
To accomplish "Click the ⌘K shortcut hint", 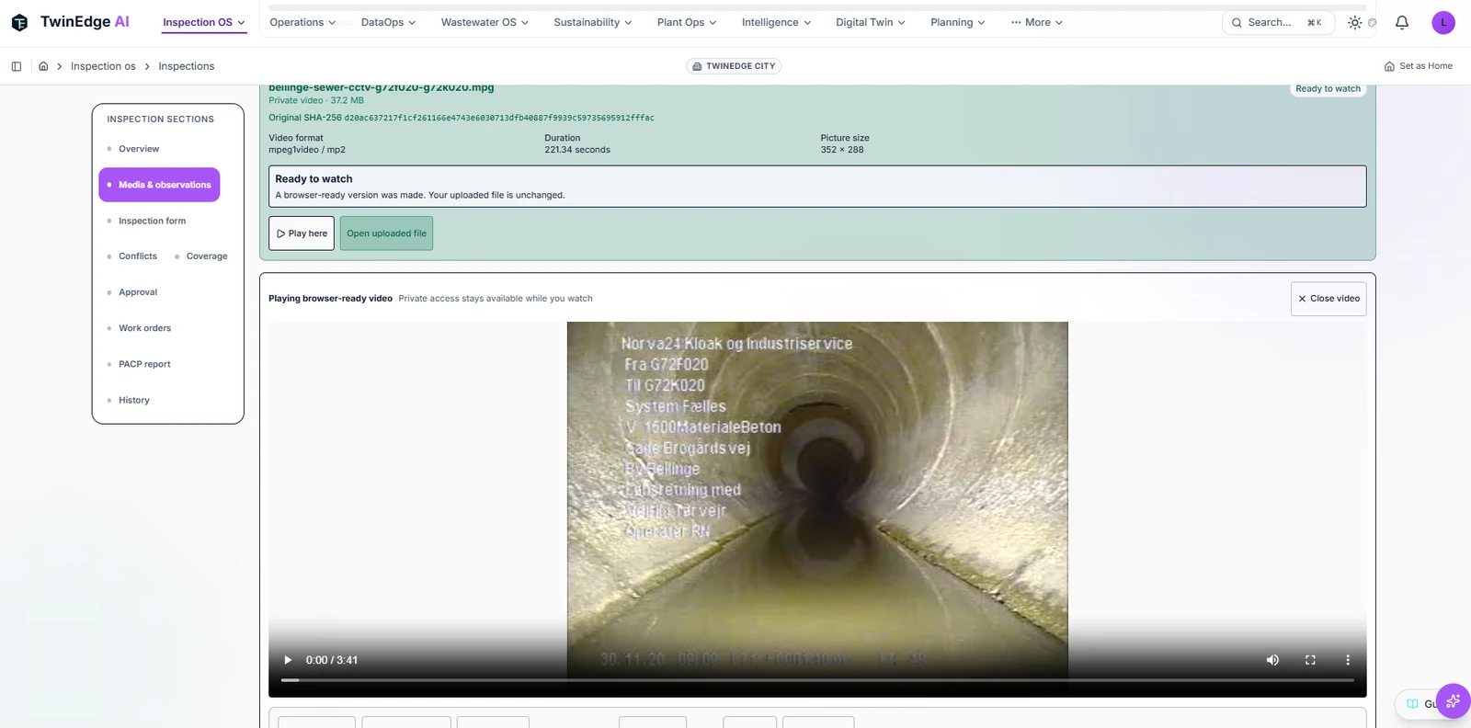I will point(1315,23).
